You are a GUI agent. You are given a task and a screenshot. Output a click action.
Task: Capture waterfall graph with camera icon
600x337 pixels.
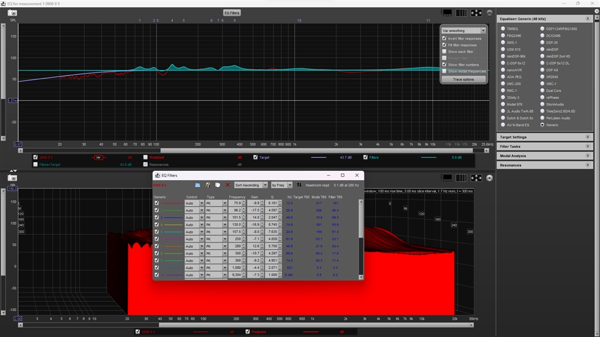12,178
